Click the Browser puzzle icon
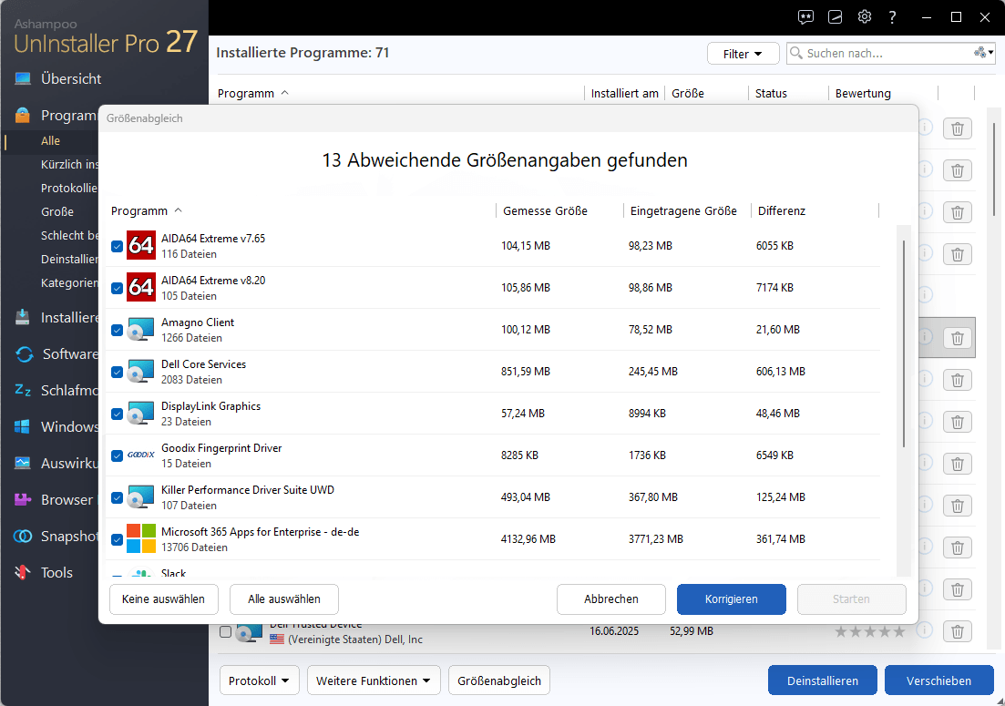The image size is (1005, 706). coord(23,500)
